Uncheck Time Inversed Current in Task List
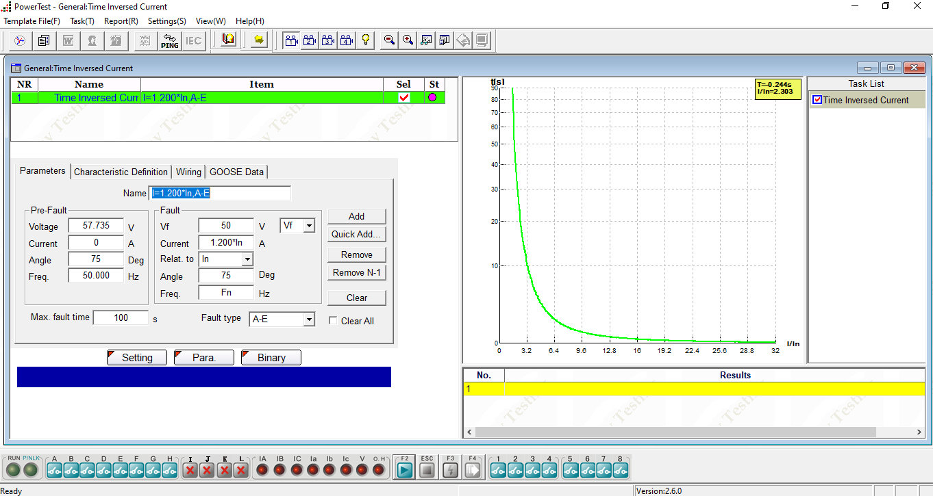The image size is (933, 496). point(817,100)
